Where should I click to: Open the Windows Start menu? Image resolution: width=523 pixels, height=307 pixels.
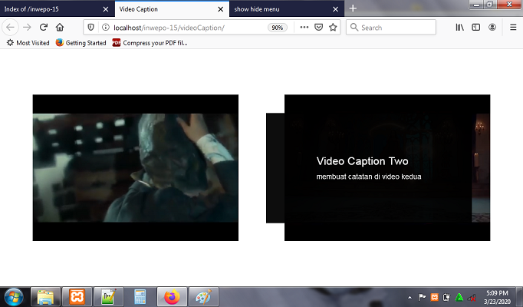13,297
